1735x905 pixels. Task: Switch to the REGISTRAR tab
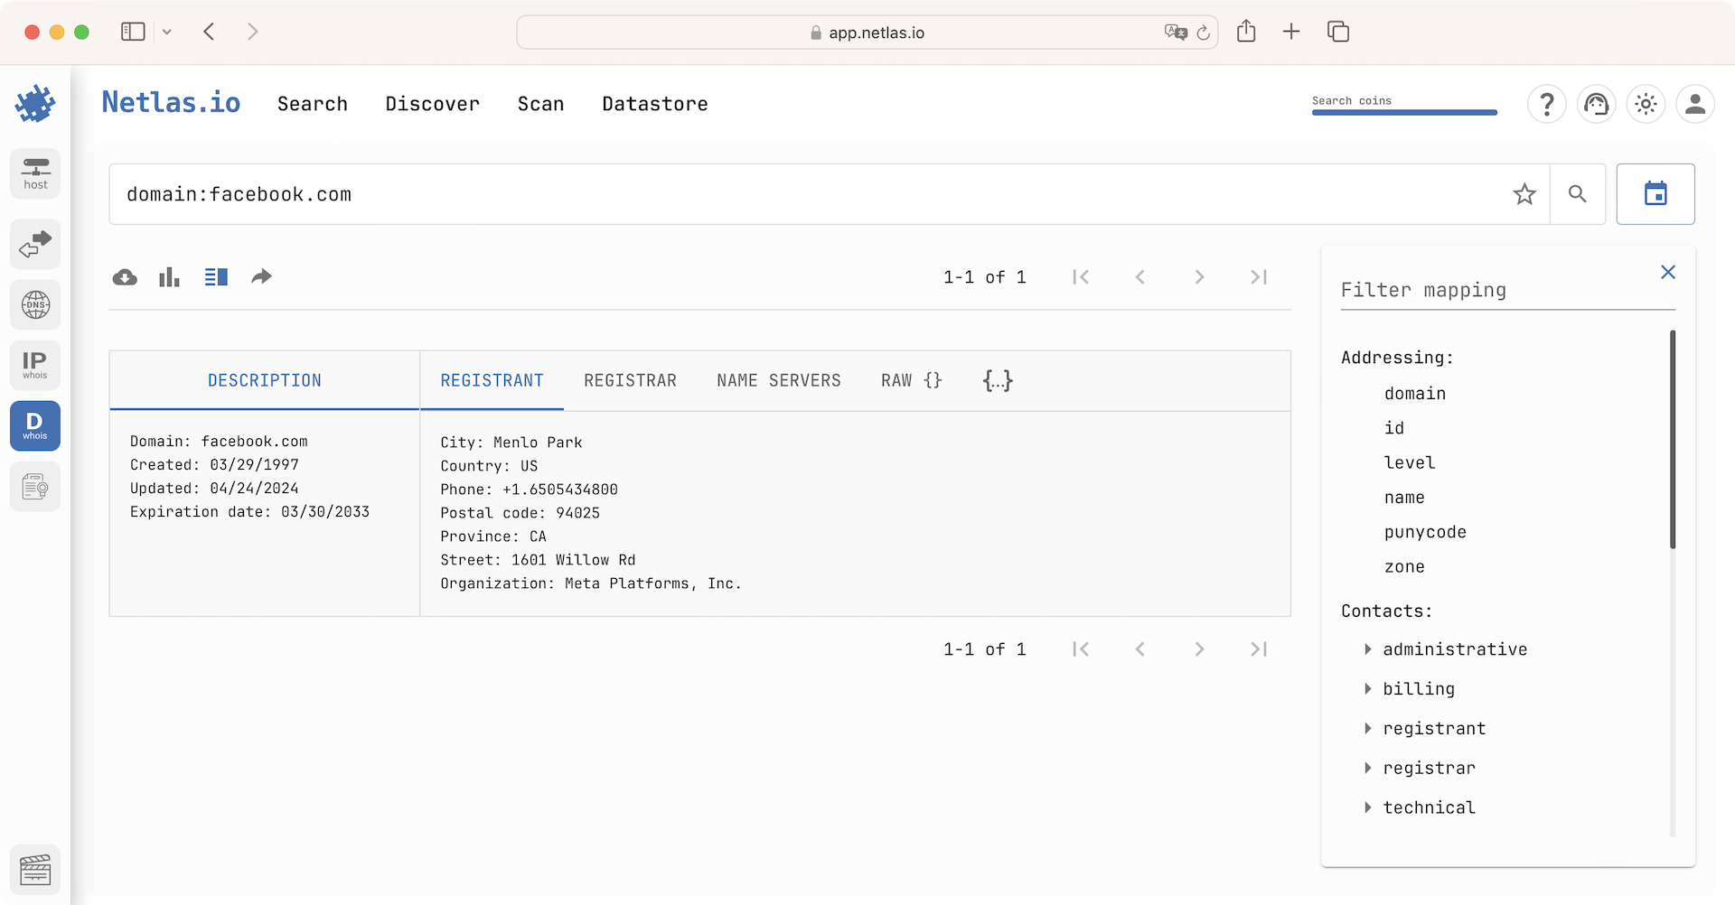coord(631,380)
